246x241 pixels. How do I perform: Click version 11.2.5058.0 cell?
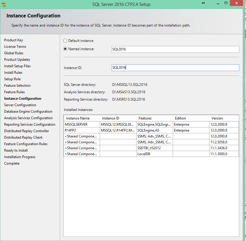coord(224,142)
